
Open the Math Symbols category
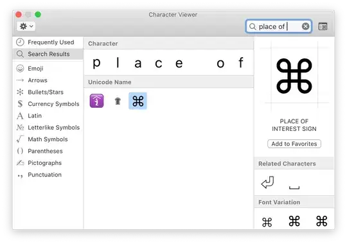pyautogui.click(x=48, y=139)
